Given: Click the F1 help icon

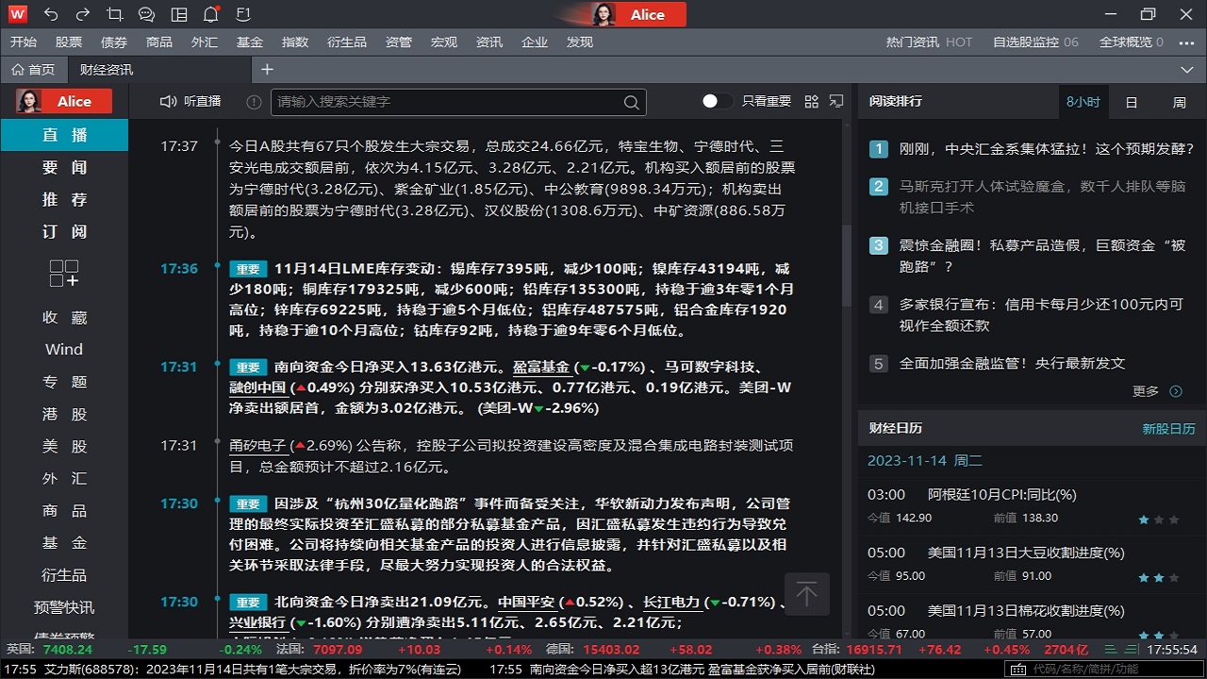Looking at the screenshot, I should tap(241, 14).
